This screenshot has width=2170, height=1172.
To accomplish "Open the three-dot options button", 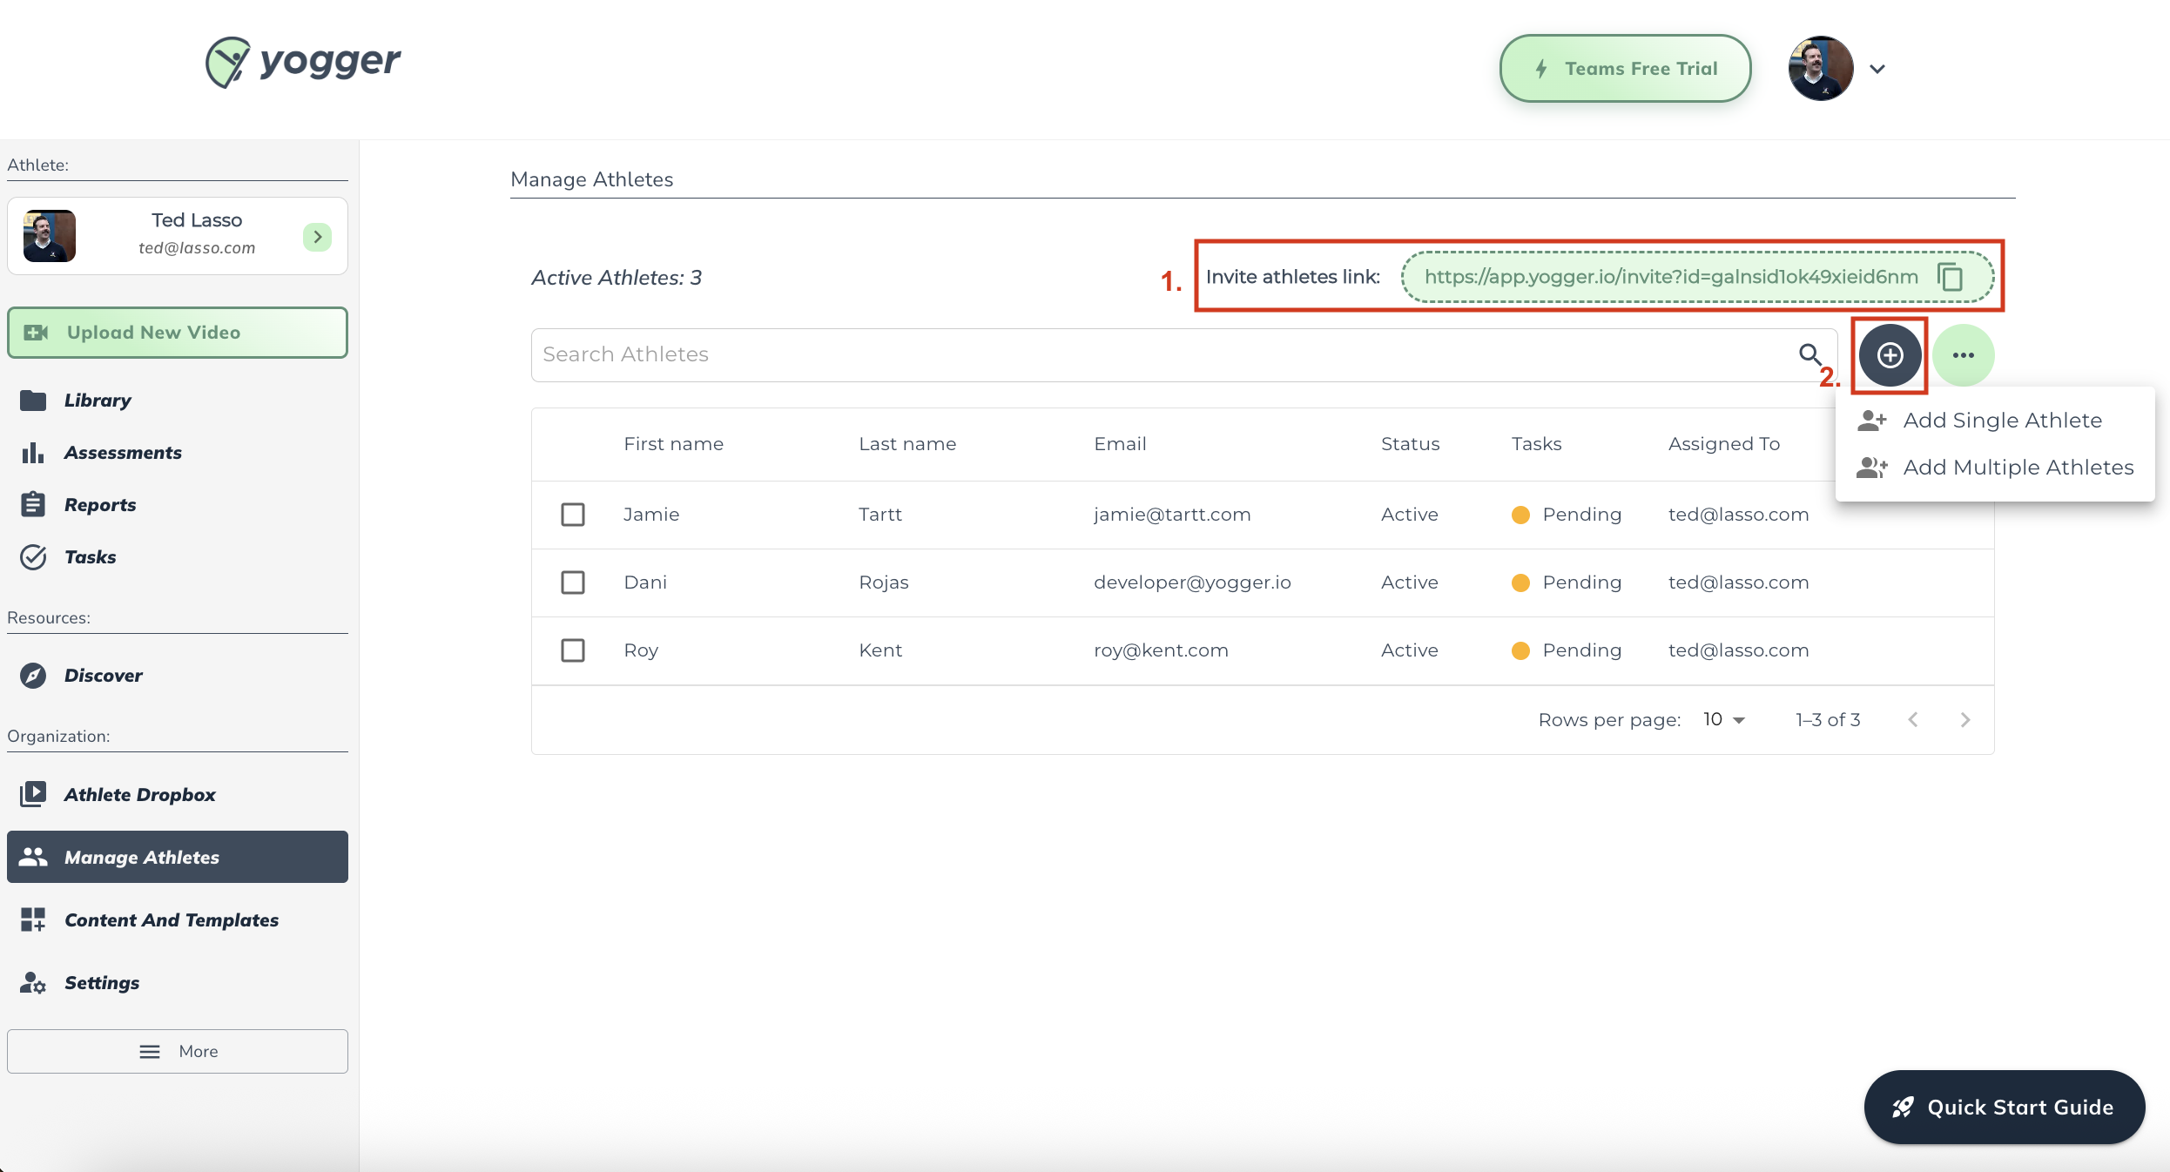I will tap(1963, 355).
